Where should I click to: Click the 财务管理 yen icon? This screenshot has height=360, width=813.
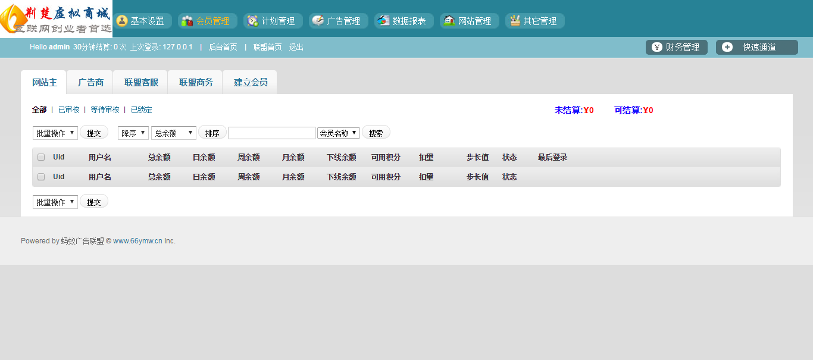click(x=657, y=47)
